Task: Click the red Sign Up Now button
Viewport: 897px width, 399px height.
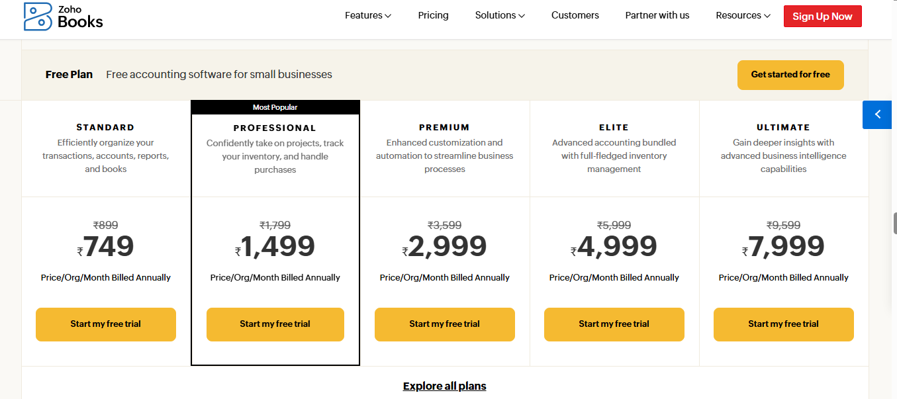Action: point(822,17)
